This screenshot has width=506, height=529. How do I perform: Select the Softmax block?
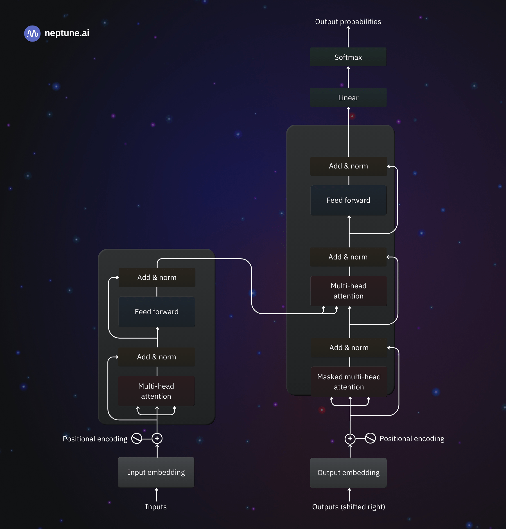348,57
